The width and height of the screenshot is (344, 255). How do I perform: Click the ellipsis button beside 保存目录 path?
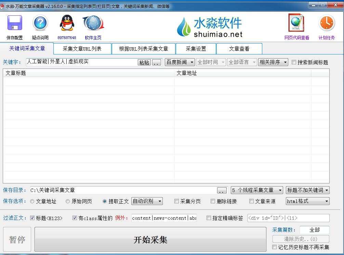point(222,190)
